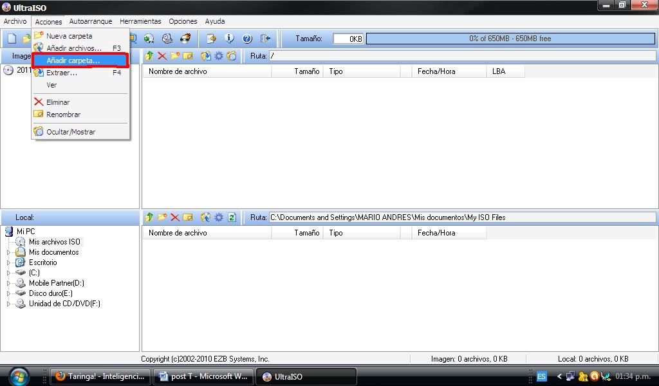Viewport: 659px width, 386px height.
Task: Expand the Disco duro(E:) node
Action: point(8,293)
